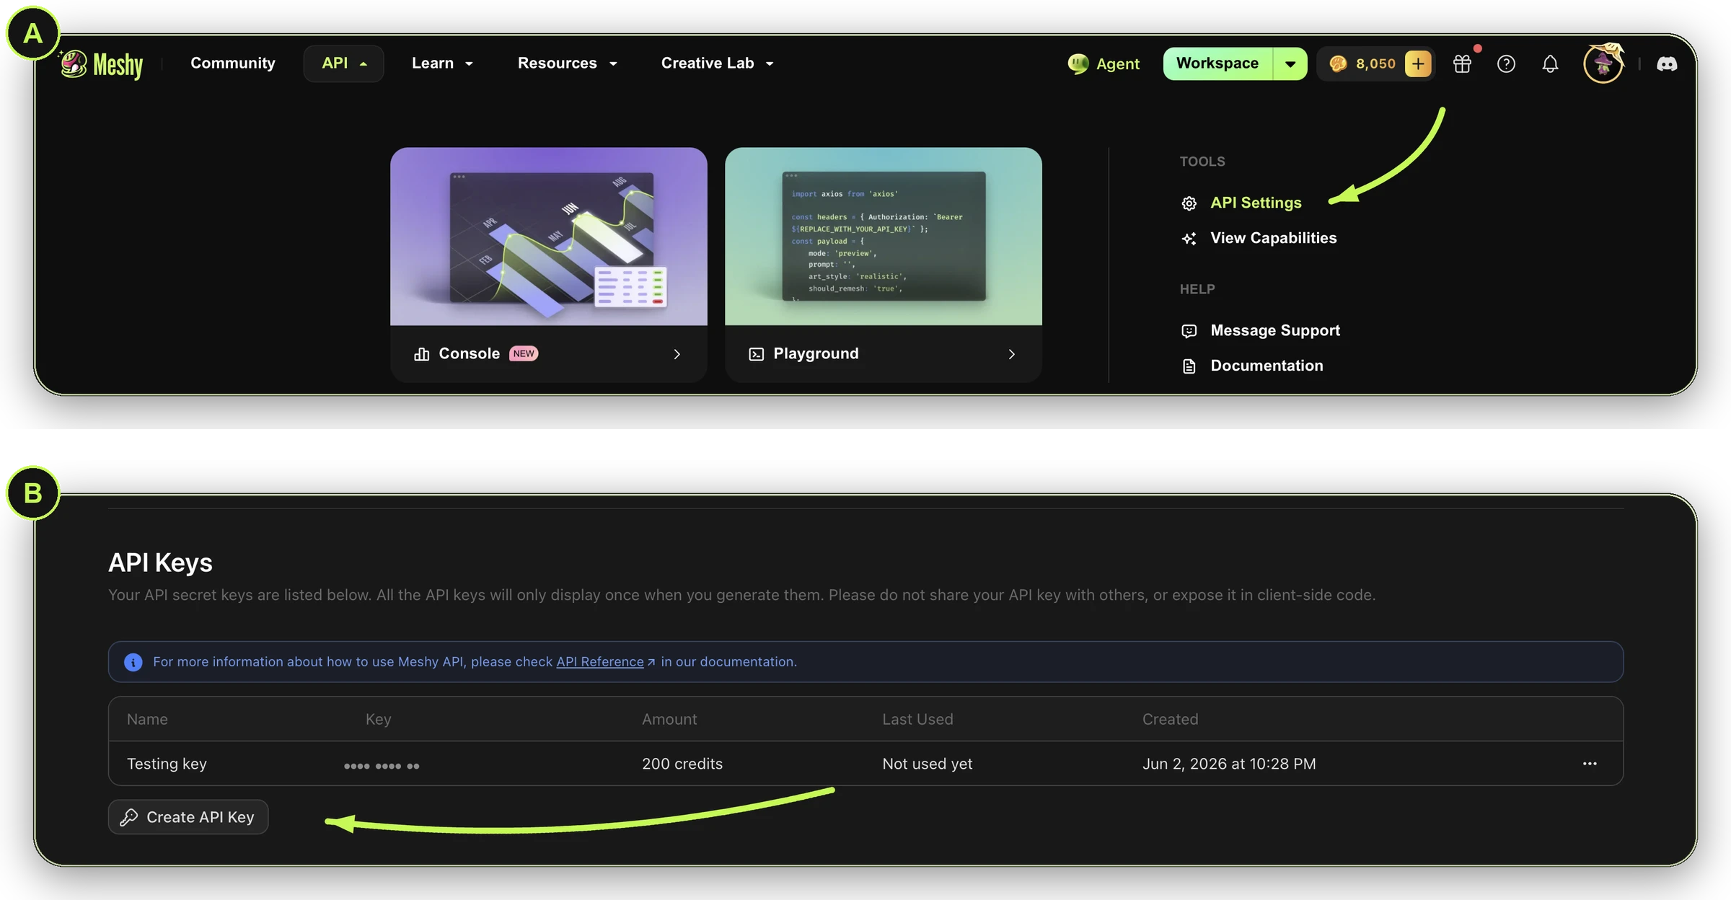Click the Last Used column header
This screenshot has width=1731, height=900.
pyautogui.click(x=917, y=719)
